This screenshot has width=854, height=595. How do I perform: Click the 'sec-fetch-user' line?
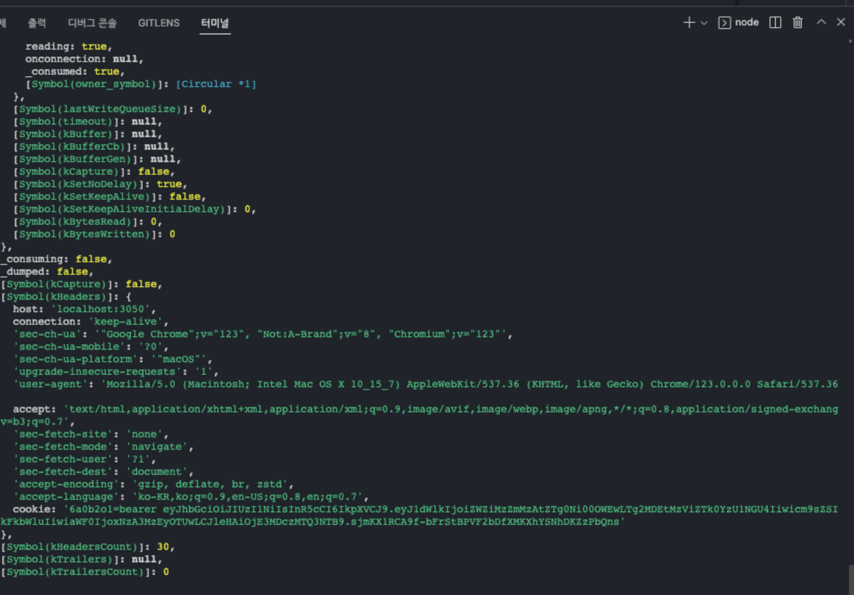(84, 459)
